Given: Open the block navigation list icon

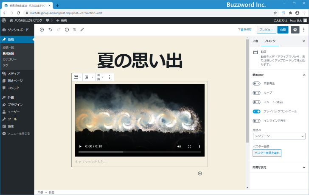Looking at the screenshot, I should [75, 30].
